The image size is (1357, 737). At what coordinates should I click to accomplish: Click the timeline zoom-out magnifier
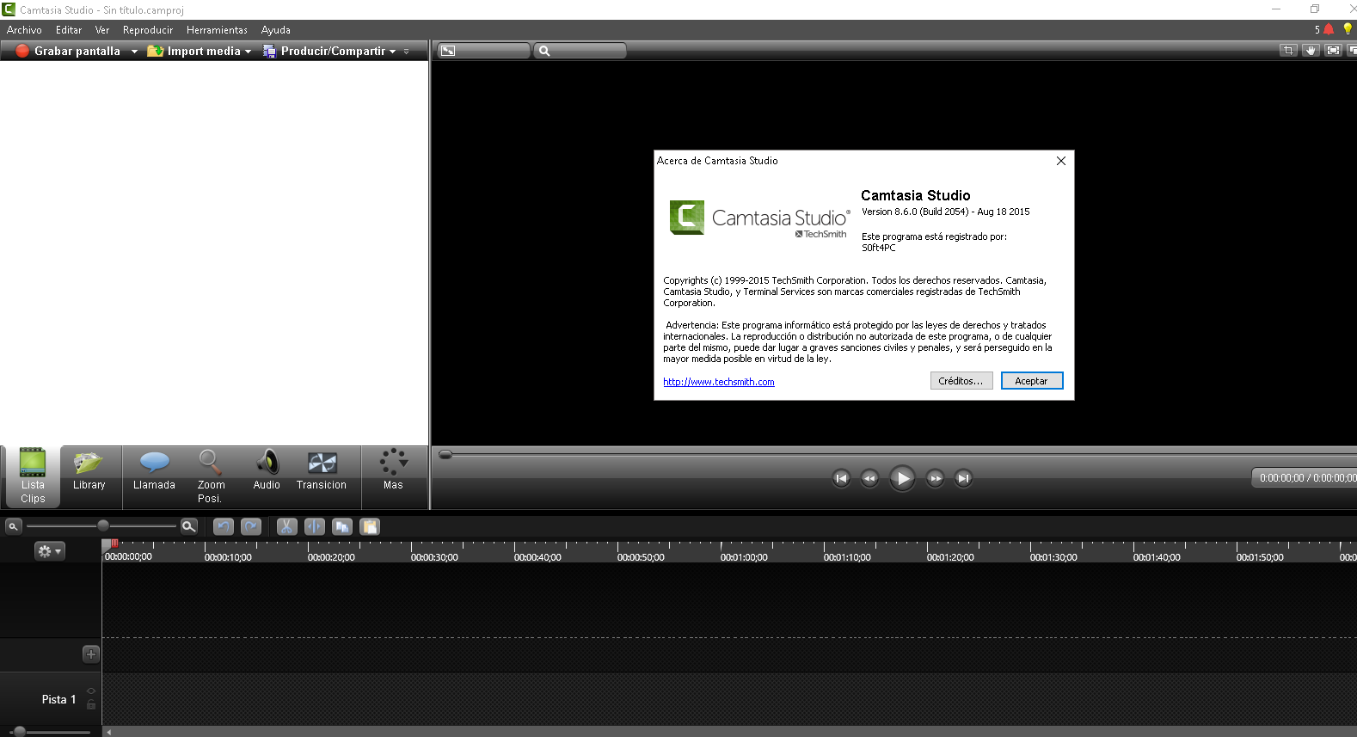pyautogui.click(x=13, y=526)
